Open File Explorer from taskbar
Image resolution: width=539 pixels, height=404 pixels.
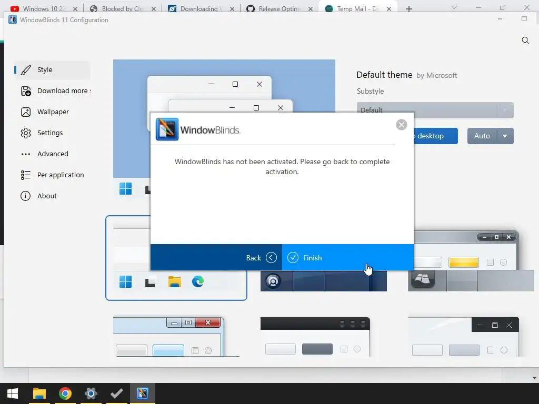(39, 393)
